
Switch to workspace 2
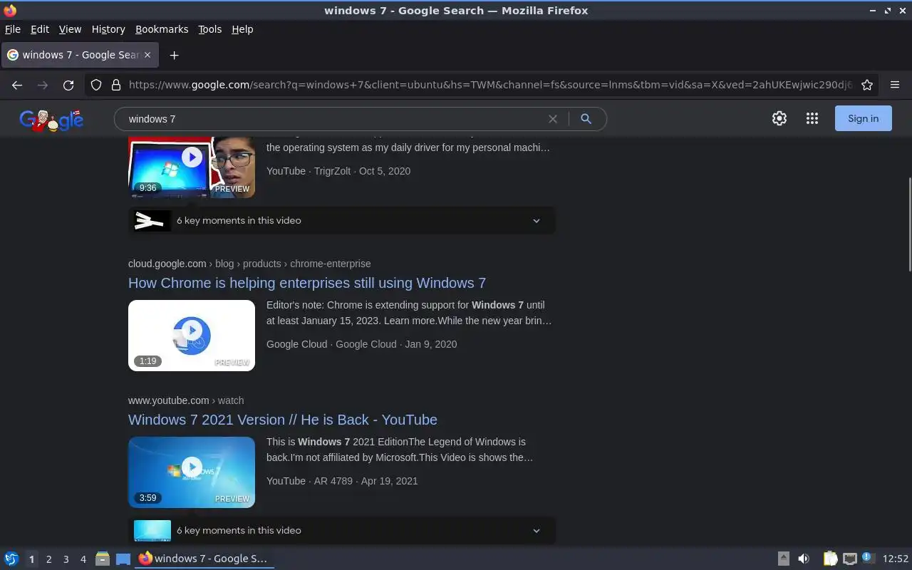pos(48,559)
